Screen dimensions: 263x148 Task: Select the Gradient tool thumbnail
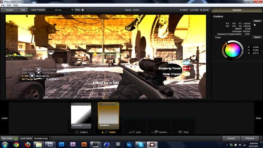click(108, 116)
